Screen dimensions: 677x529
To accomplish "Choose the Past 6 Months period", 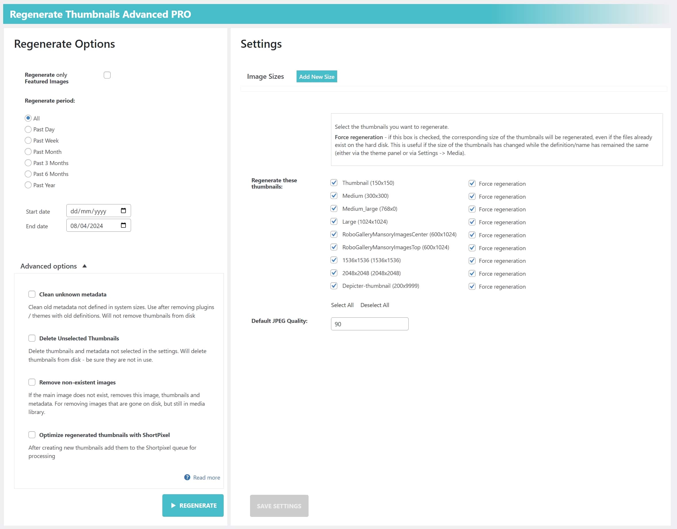I will pyautogui.click(x=28, y=174).
